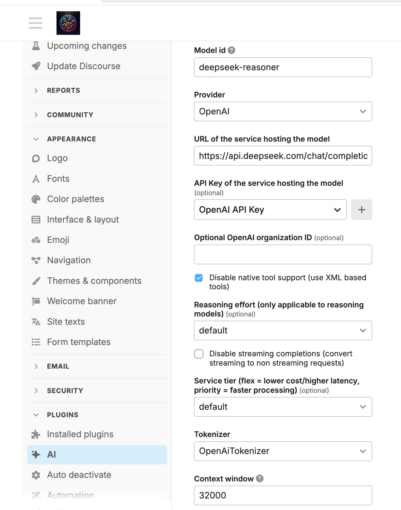Click the Model id text field

point(283,67)
